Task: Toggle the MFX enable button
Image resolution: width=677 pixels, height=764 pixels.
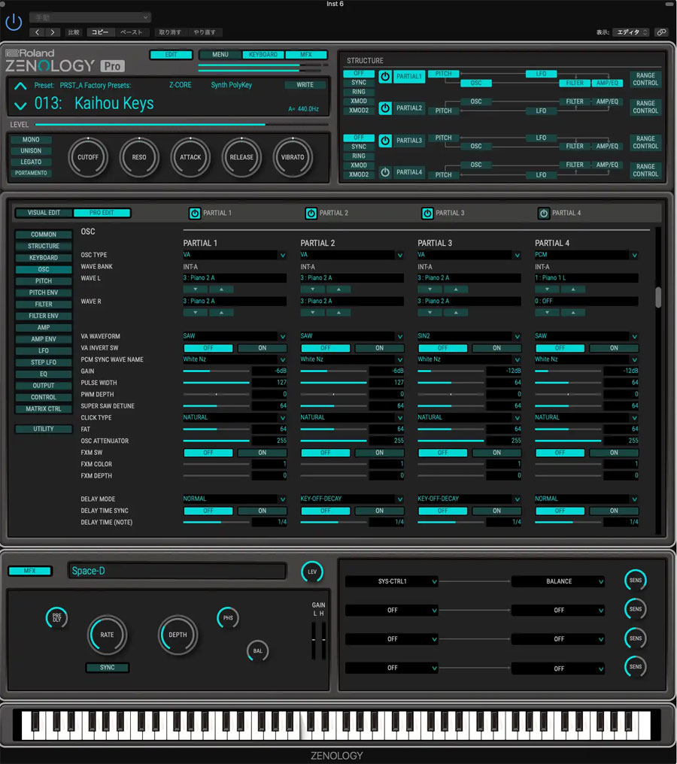Action: [x=30, y=571]
